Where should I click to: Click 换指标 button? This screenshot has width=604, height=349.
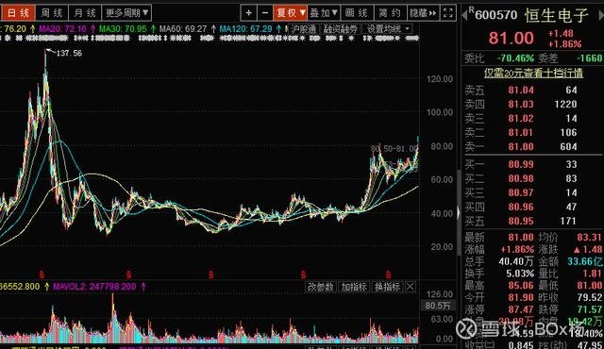click(x=388, y=287)
